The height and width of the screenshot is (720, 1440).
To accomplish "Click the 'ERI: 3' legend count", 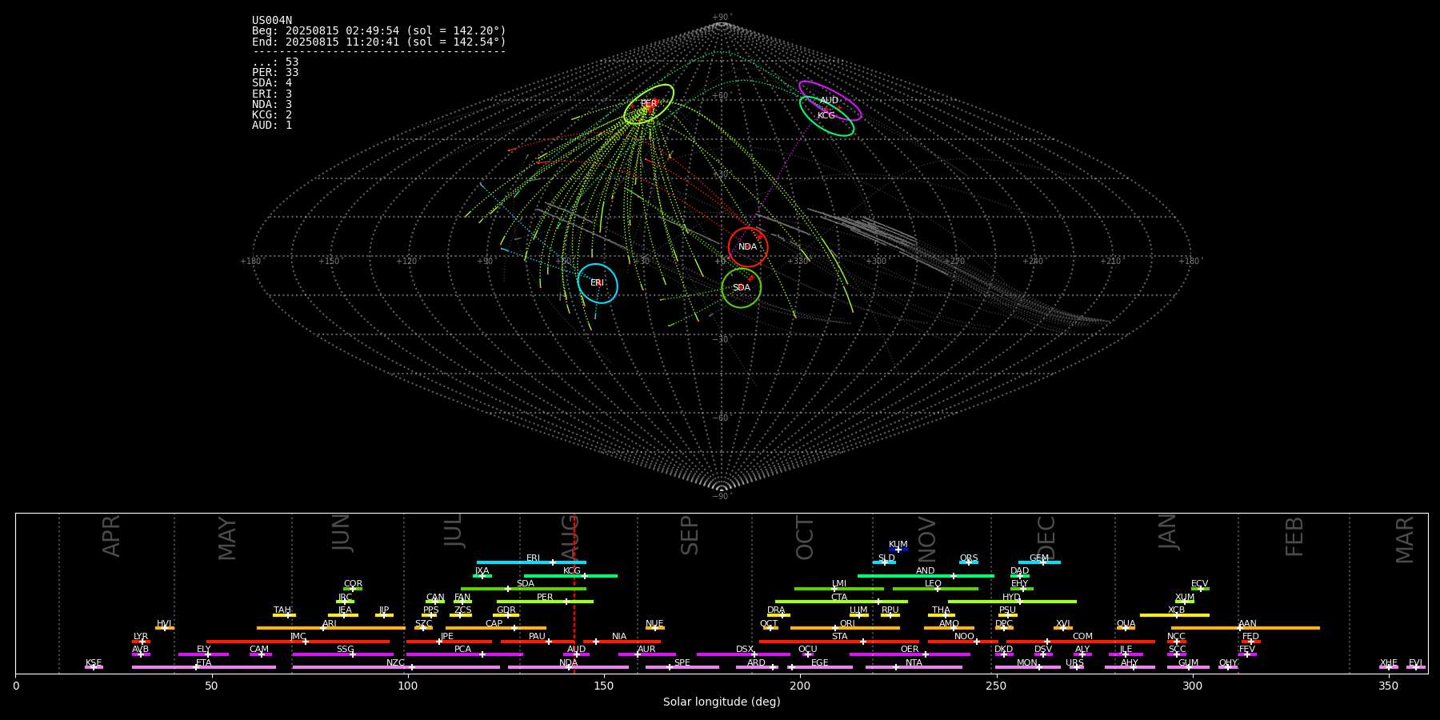I will [x=272, y=94].
